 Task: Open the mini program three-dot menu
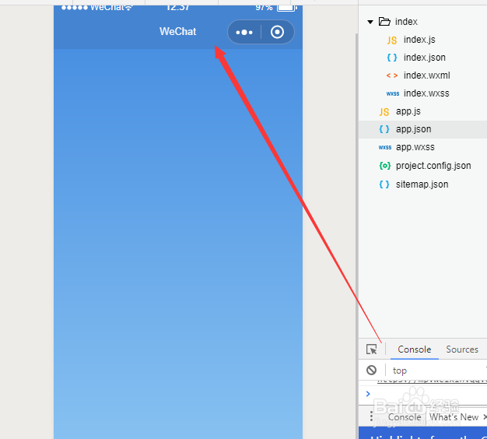click(x=244, y=32)
